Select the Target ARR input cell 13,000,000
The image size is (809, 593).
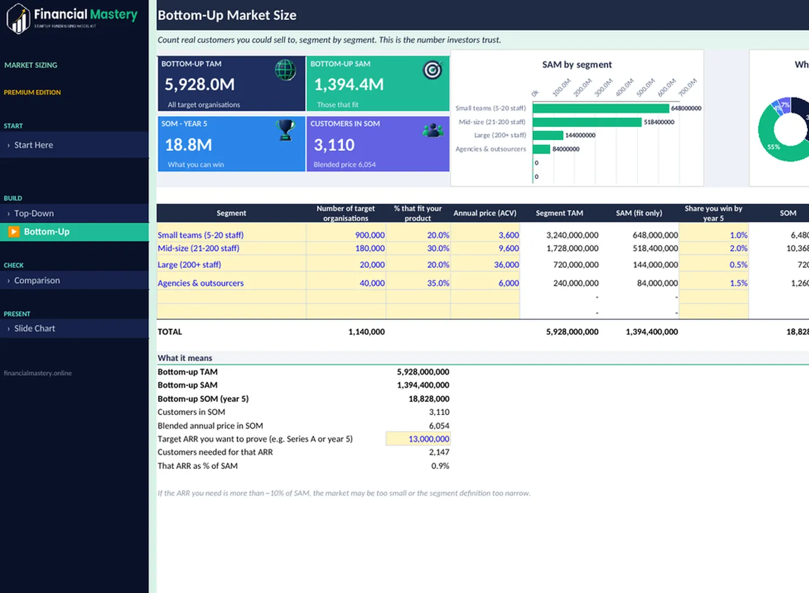(x=419, y=439)
